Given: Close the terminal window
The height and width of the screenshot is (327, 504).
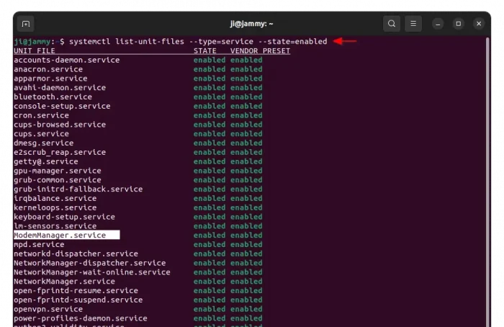Looking at the screenshot, I should click(x=479, y=24).
